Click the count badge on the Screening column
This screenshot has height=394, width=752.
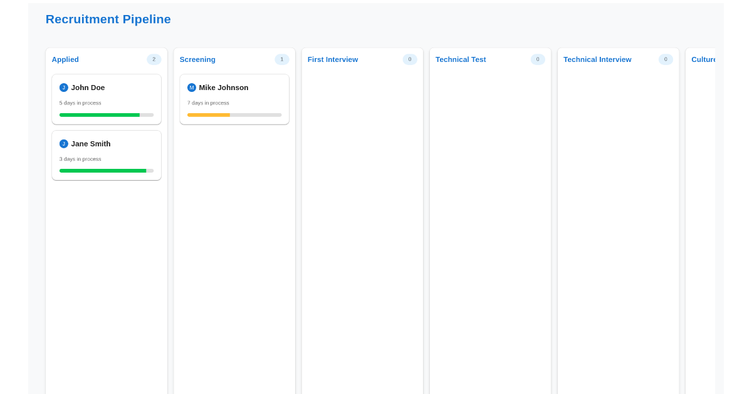pos(282,59)
